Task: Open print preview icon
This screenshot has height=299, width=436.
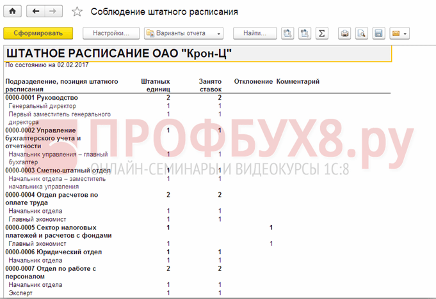Action: click(362, 33)
